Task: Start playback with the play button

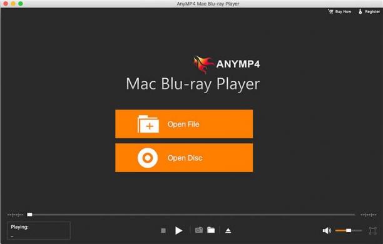Action: tap(178, 231)
